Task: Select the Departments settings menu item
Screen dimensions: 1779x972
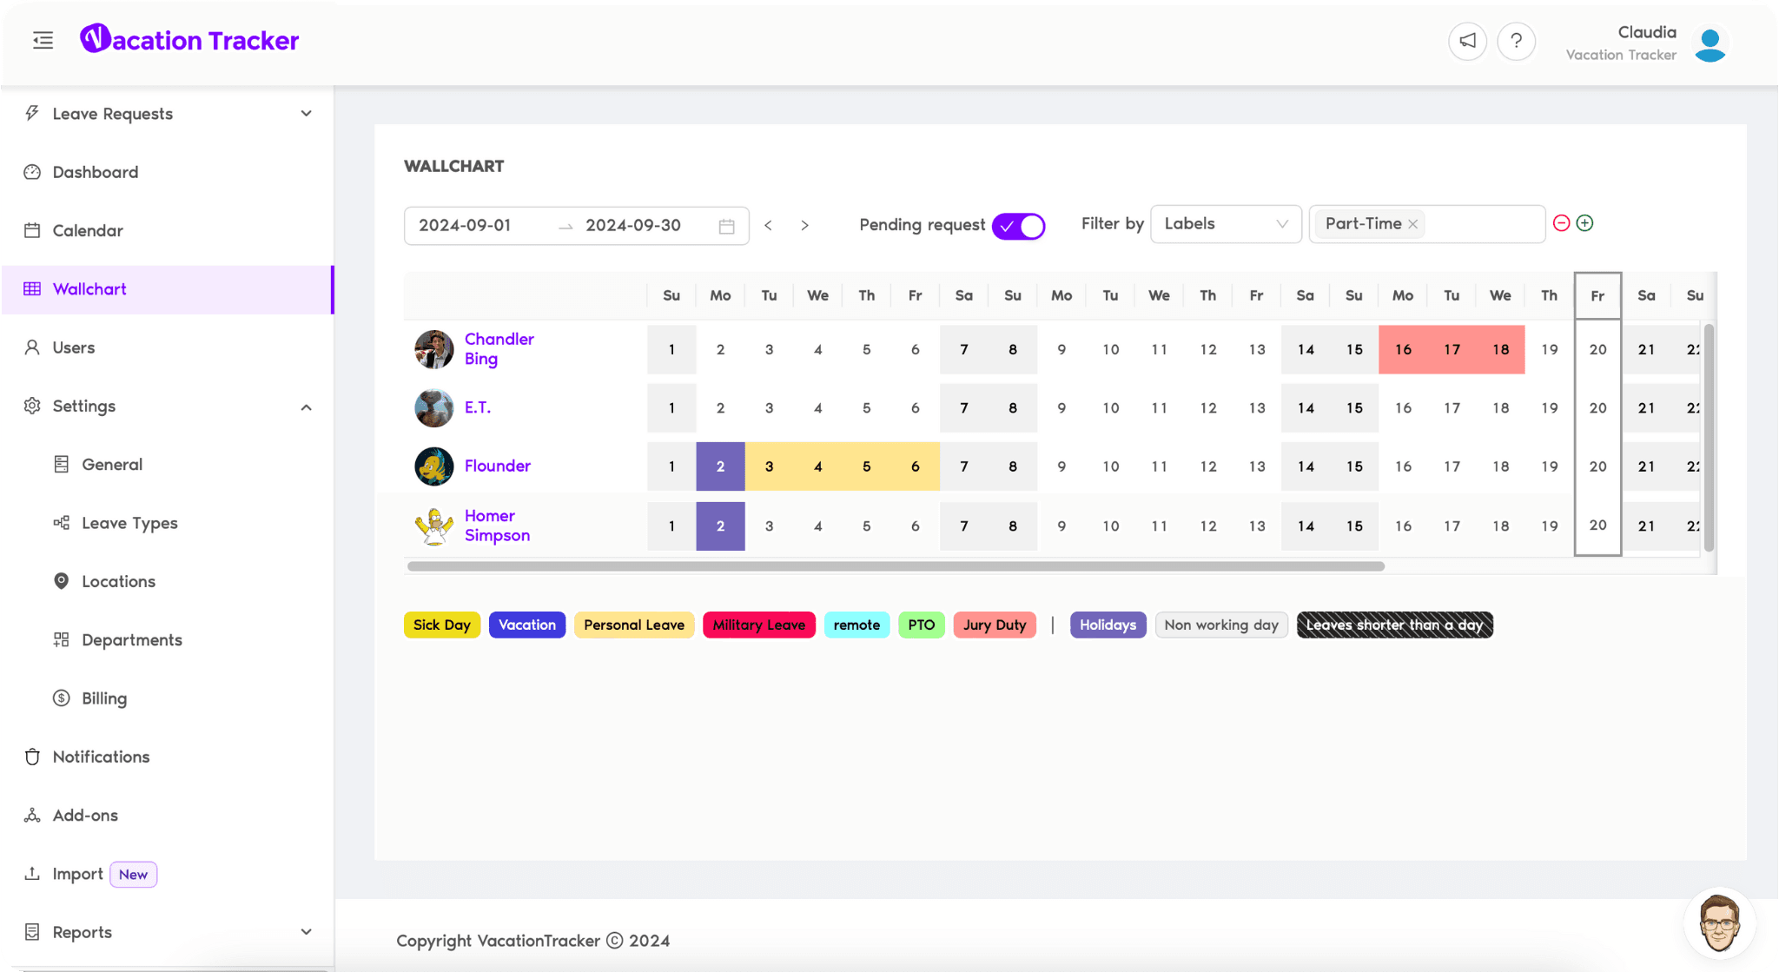Action: (131, 639)
